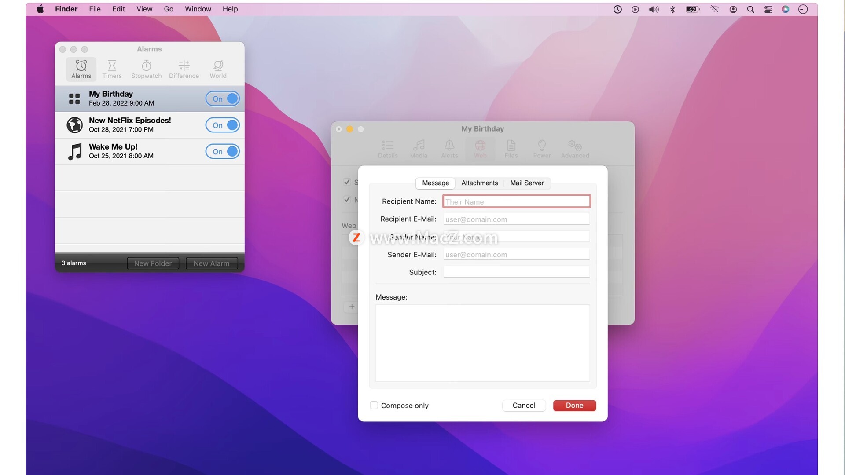
Task: Toggle the second checkbox in My Birthday Web pane
Action: [347, 199]
